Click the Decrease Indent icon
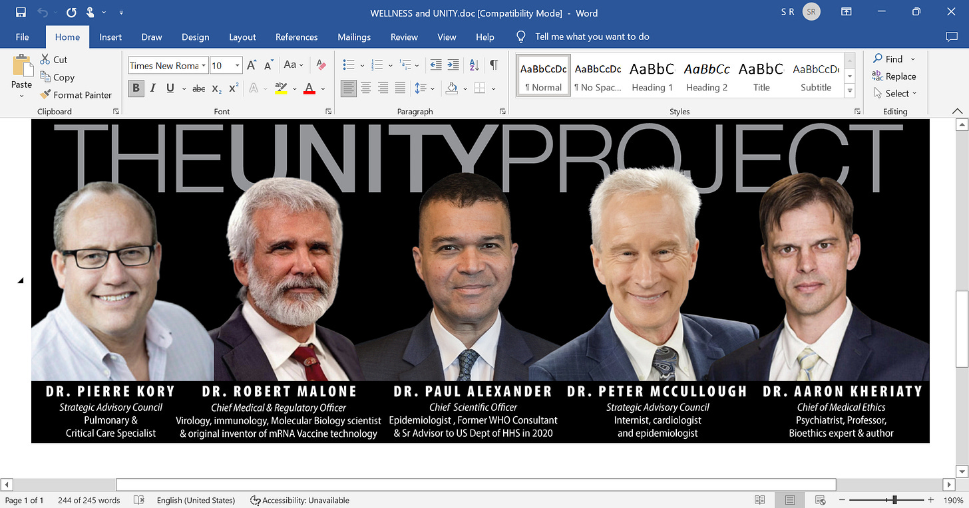This screenshot has width=969, height=508. (x=436, y=65)
